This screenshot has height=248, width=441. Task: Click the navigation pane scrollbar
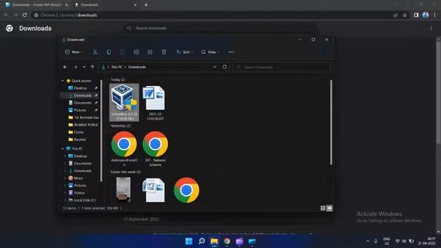(101, 130)
